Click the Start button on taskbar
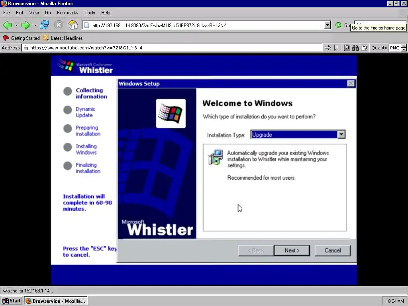This screenshot has height=306, width=408. [12, 301]
